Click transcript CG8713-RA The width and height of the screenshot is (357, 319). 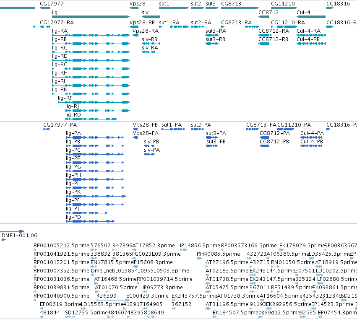tap(240, 27)
